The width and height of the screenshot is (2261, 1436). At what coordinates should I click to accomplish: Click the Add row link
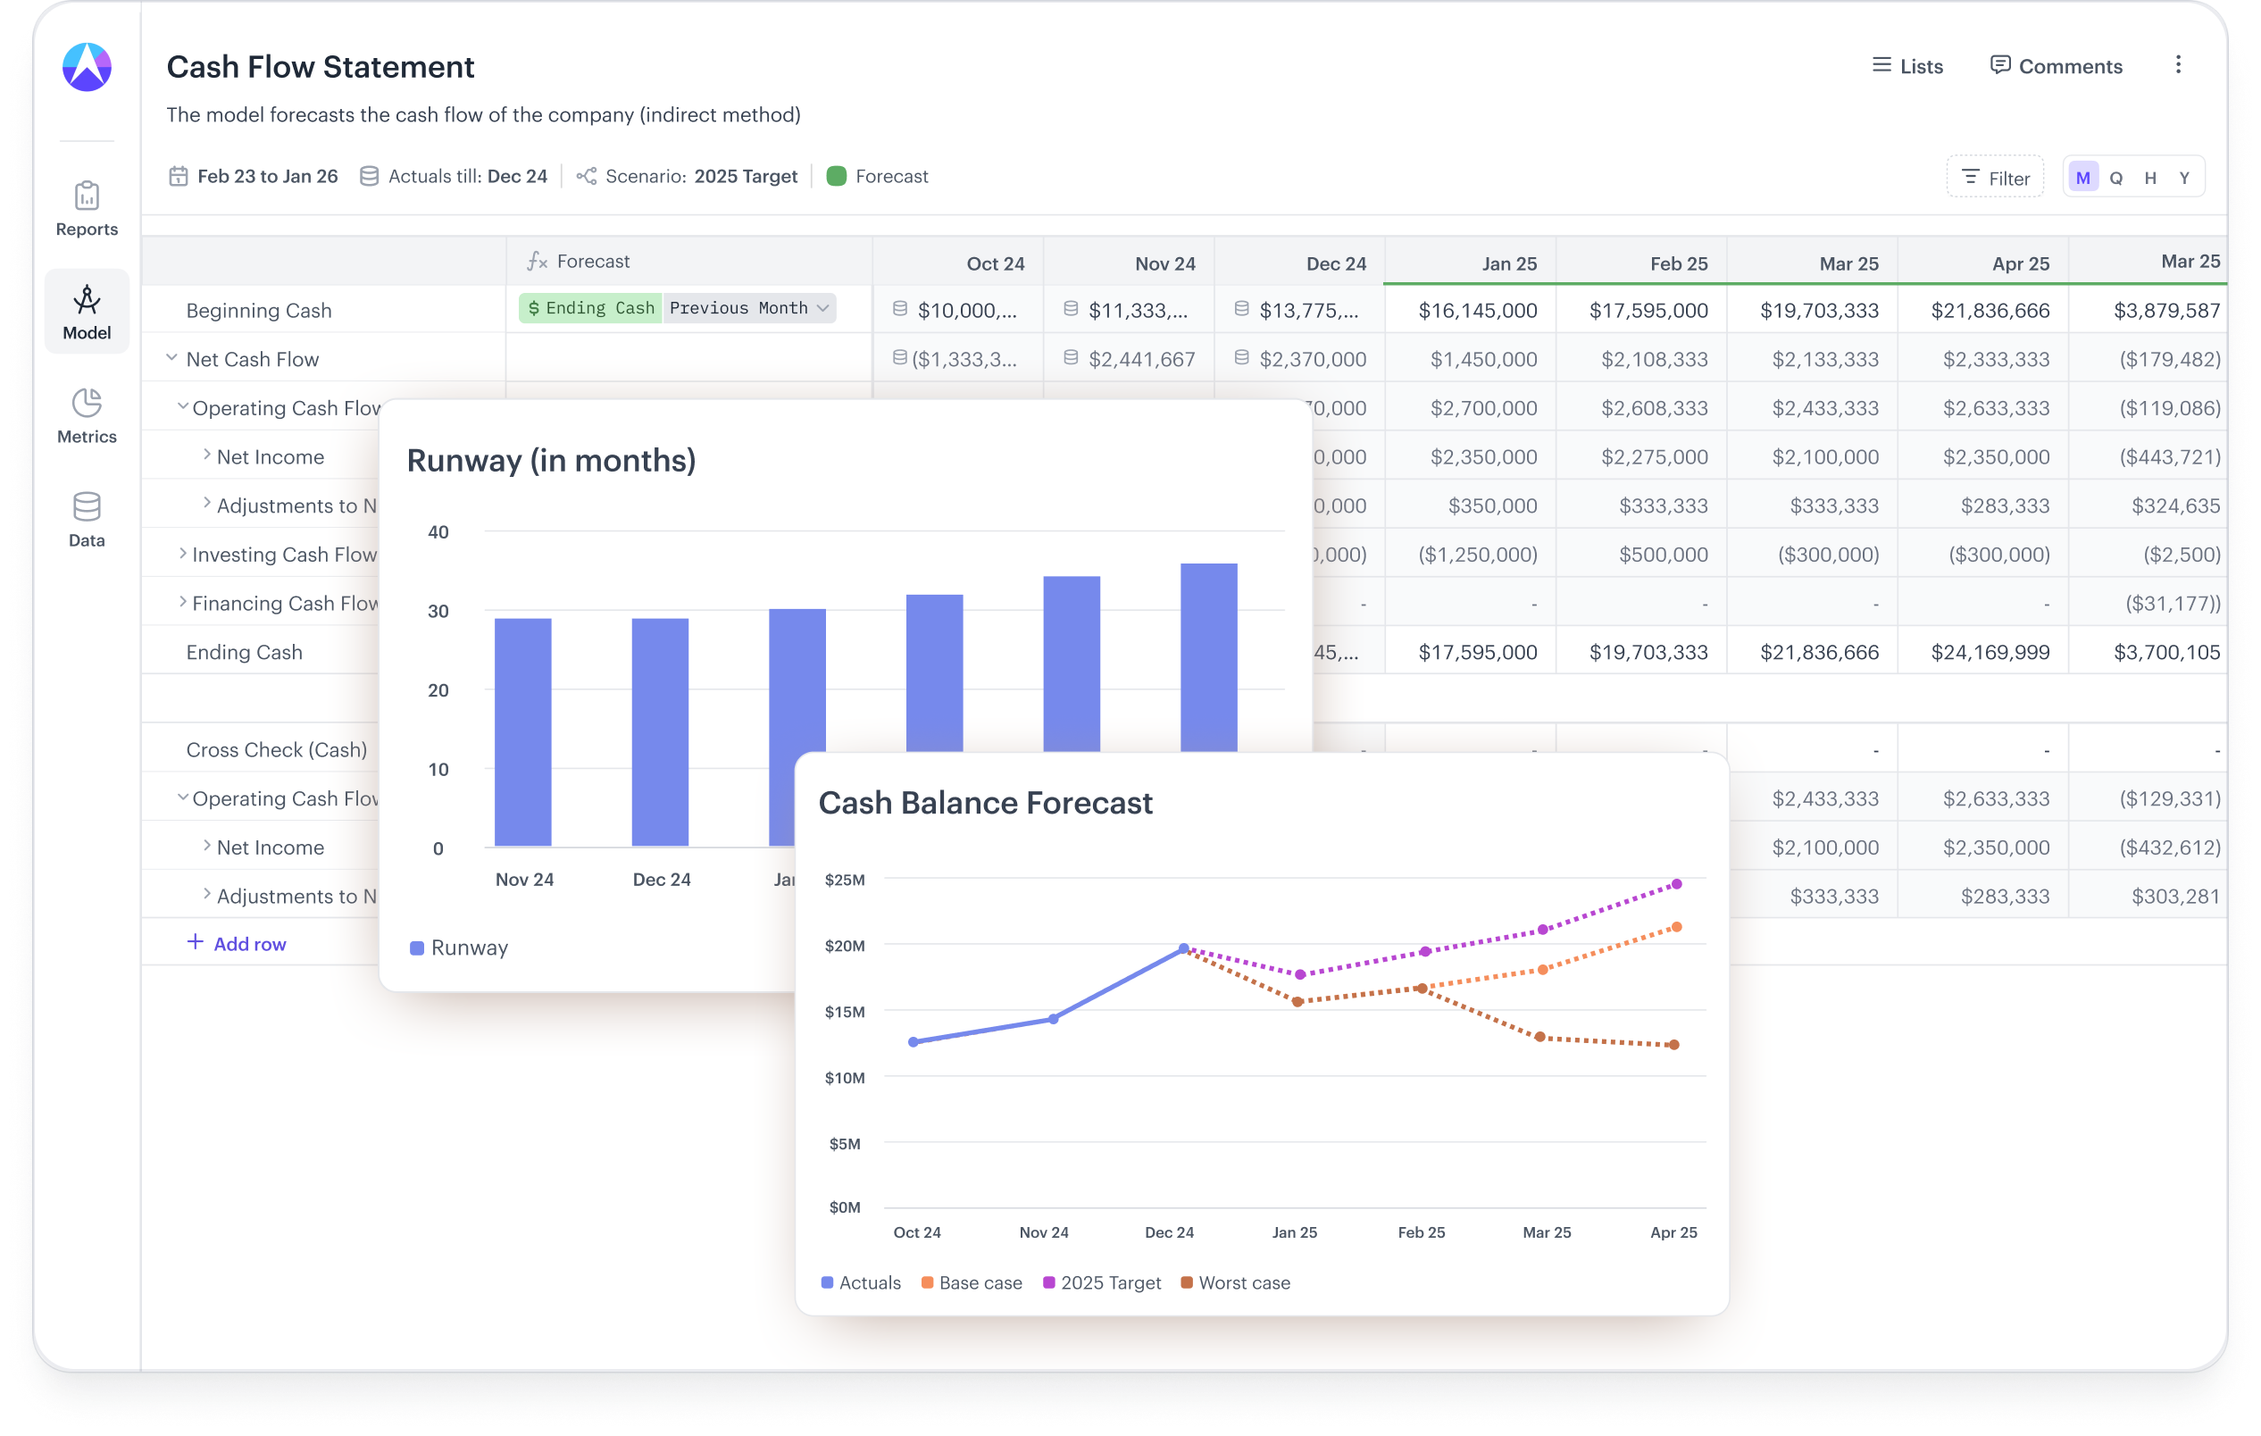tap(237, 943)
